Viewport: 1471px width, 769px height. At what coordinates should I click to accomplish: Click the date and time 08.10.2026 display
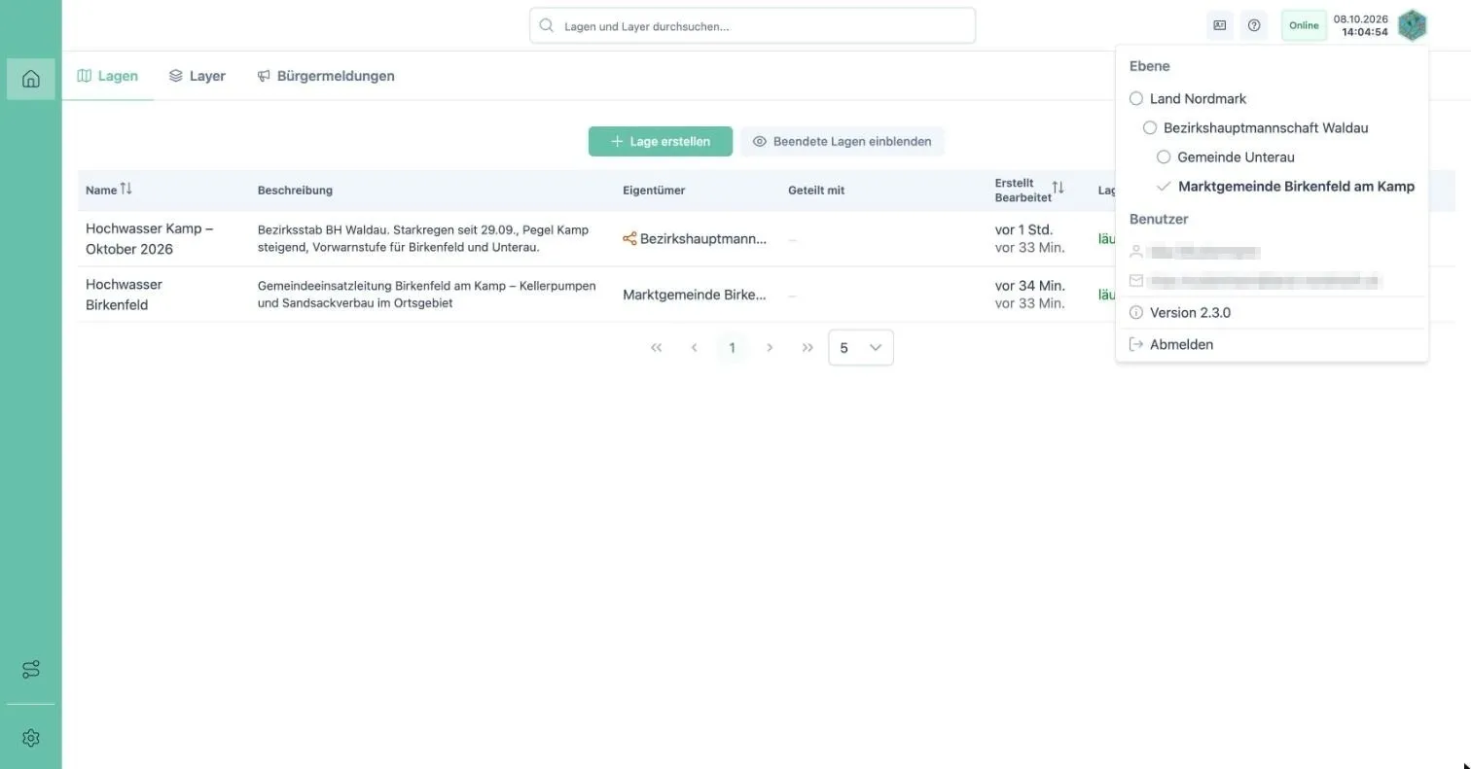(1361, 25)
